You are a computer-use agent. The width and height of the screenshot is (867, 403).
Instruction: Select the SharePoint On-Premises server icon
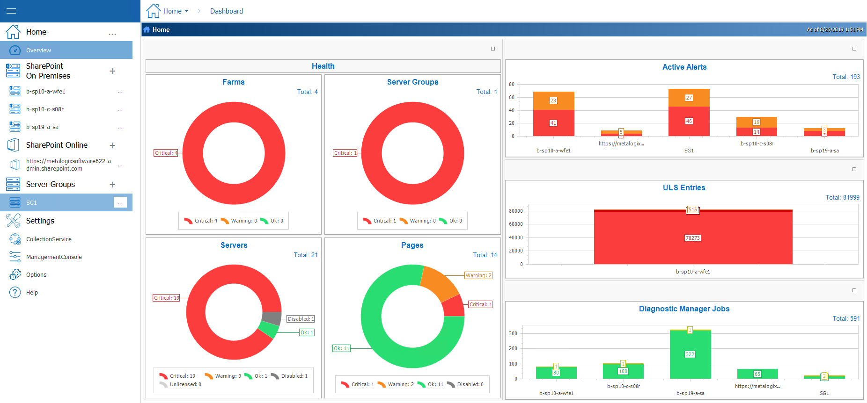coord(13,71)
